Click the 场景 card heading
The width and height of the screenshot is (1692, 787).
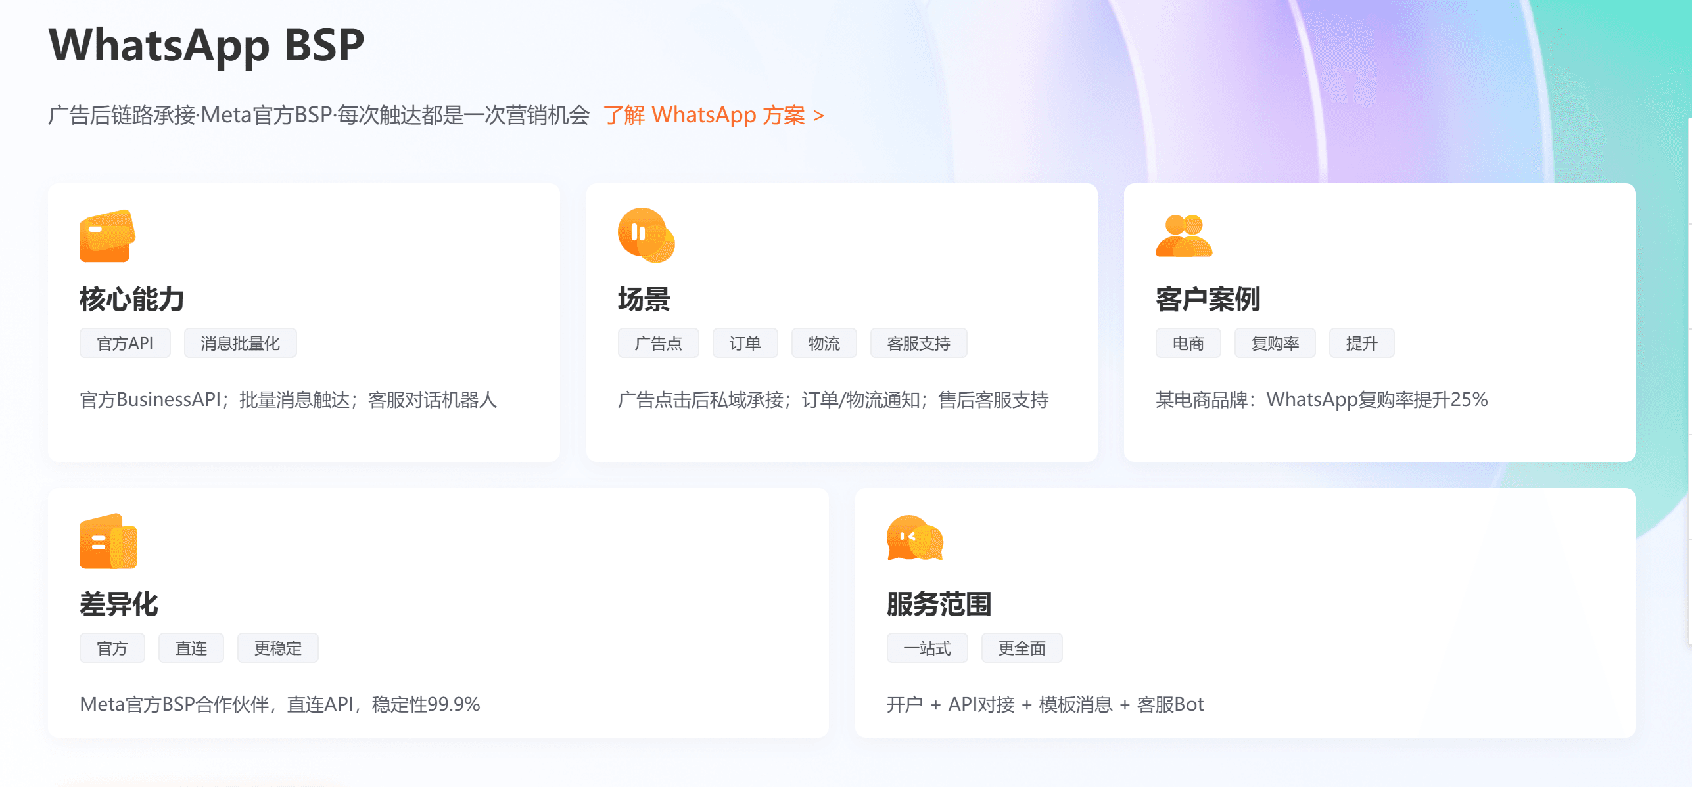[644, 299]
